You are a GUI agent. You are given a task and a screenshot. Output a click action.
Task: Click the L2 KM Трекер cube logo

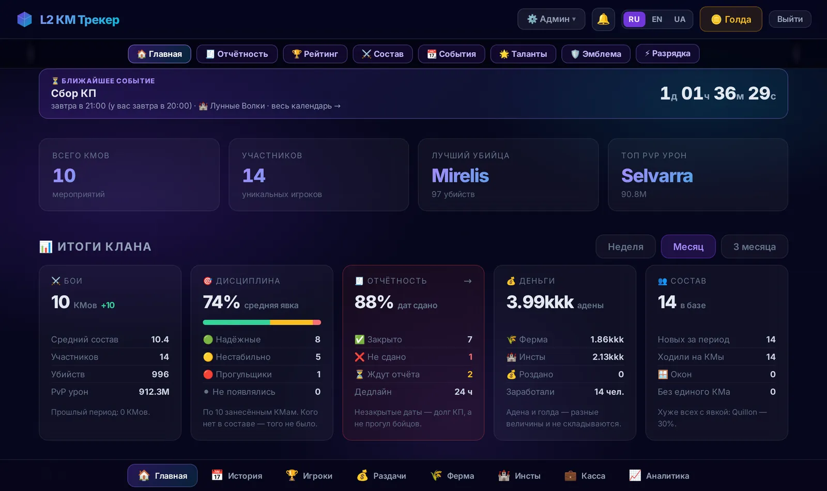tap(24, 20)
